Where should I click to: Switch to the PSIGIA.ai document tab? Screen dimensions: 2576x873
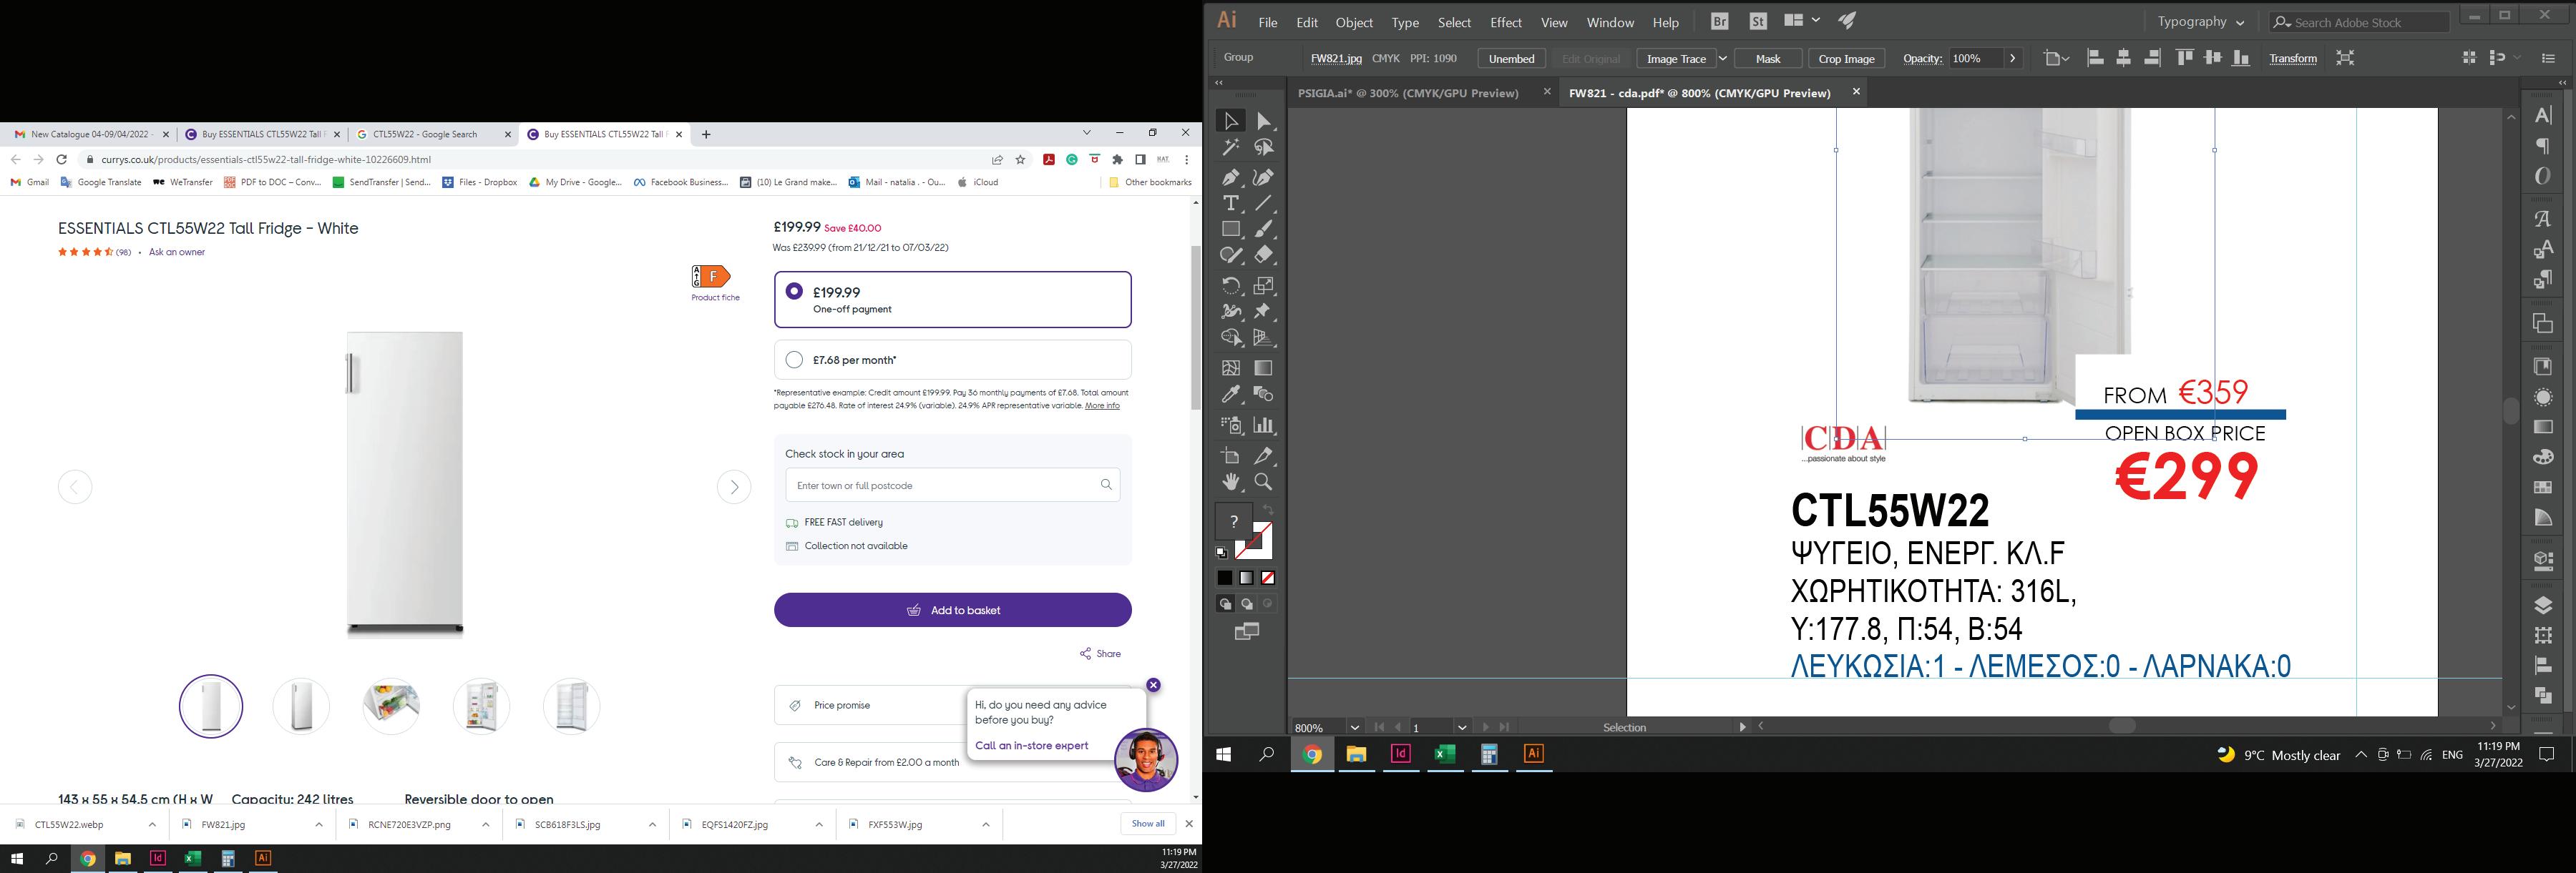pyautogui.click(x=1407, y=93)
